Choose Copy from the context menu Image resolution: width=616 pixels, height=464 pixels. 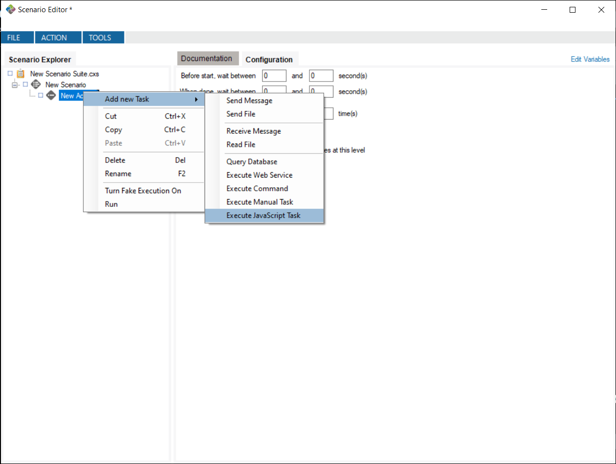(145, 130)
